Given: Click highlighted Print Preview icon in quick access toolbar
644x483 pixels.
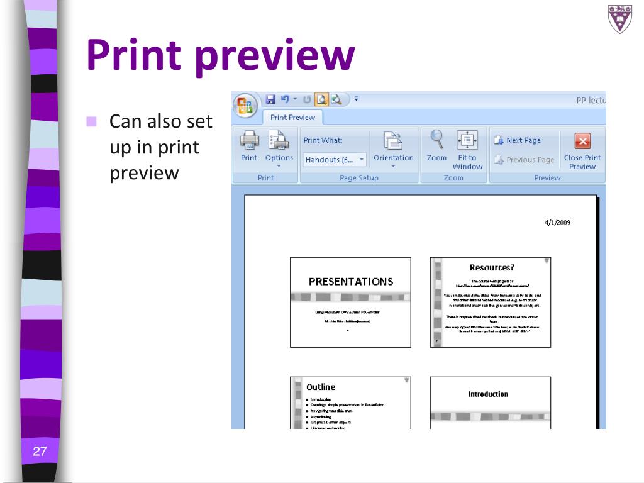Looking at the screenshot, I should [321, 99].
